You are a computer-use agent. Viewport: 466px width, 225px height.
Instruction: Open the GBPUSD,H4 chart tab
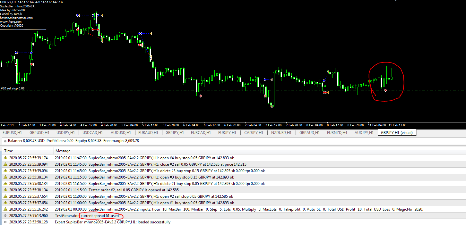pos(39,132)
